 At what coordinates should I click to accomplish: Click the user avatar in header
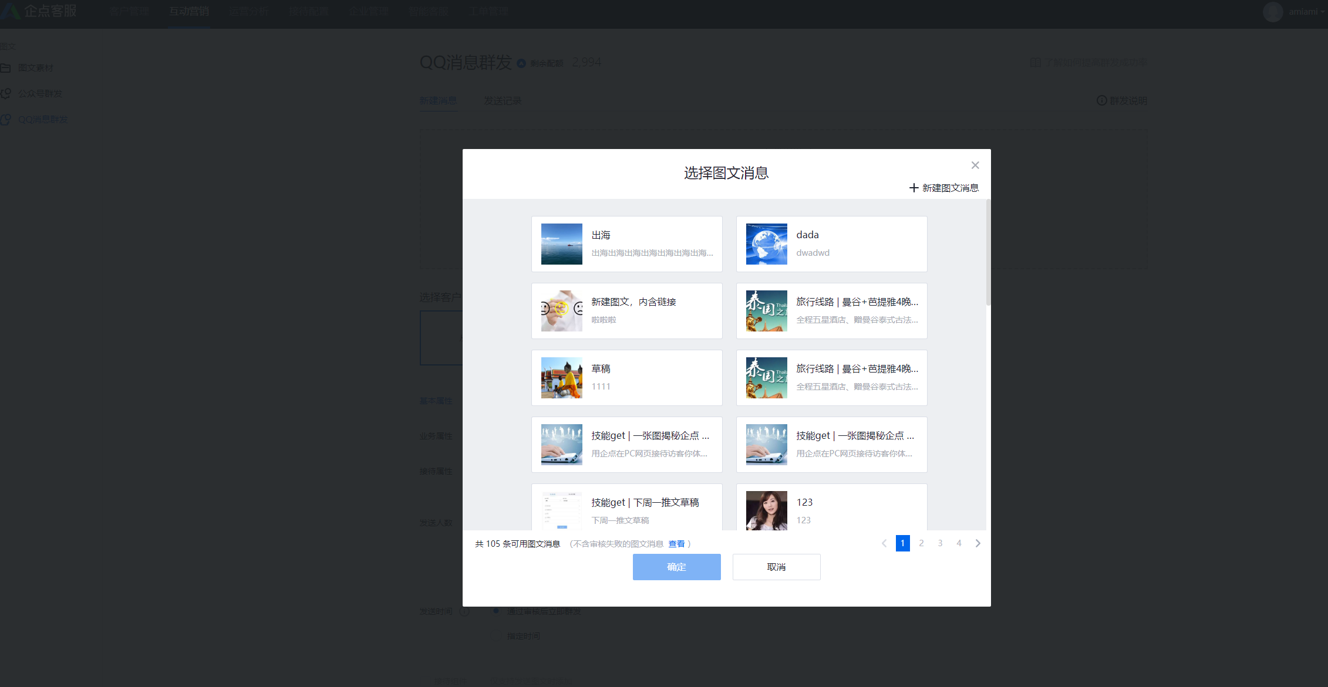click(1273, 12)
